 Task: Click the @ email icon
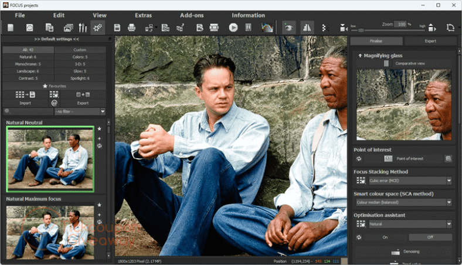click(x=54, y=103)
